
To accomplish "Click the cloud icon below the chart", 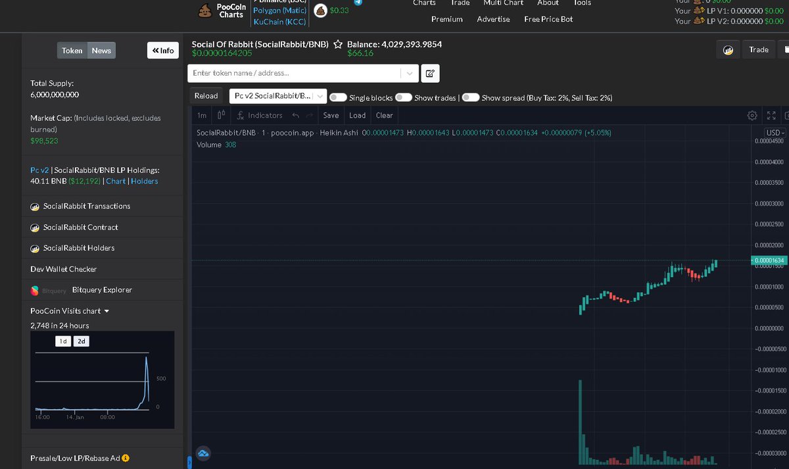I will point(203,453).
